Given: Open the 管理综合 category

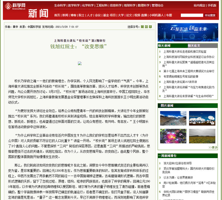Looking at the screenshot, I should [158, 6].
